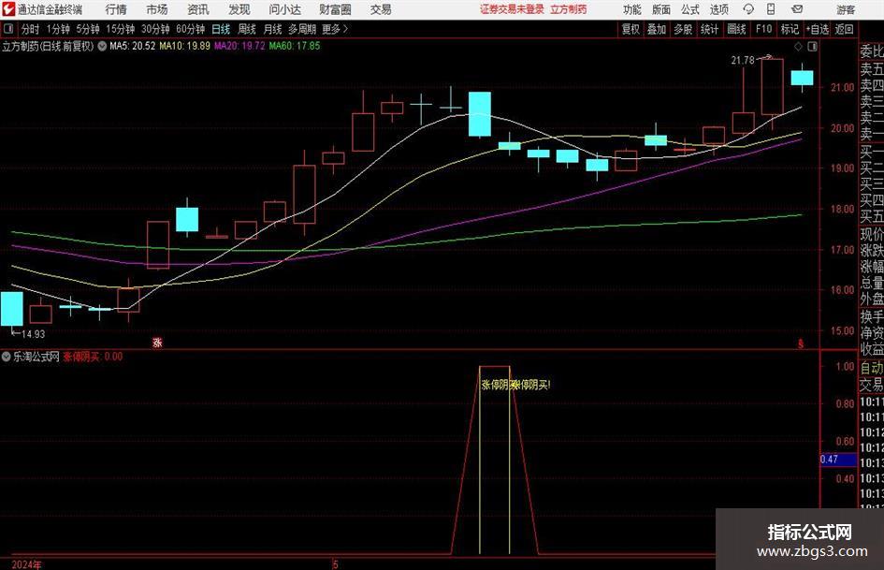
Task: Switch to 周线 weekly tab
Action: click(247, 29)
